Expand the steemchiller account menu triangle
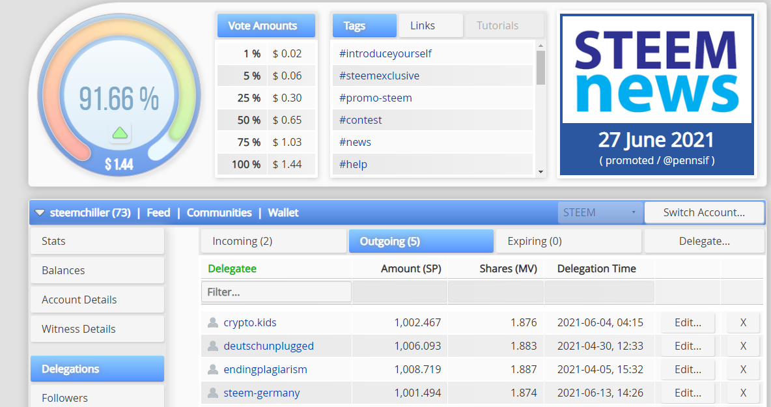This screenshot has width=771, height=407. [40, 213]
